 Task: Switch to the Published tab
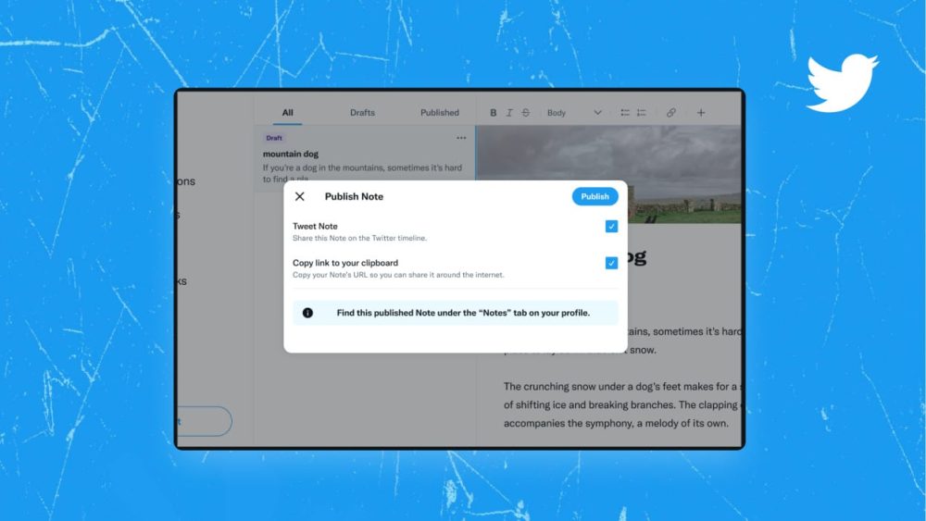[x=439, y=113]
